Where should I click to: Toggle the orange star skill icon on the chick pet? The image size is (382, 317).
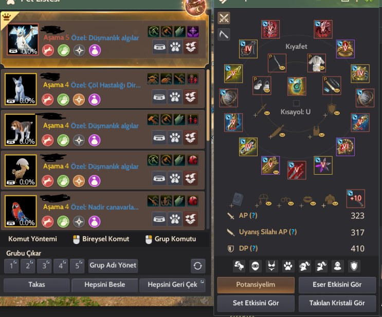coord(79,181)
